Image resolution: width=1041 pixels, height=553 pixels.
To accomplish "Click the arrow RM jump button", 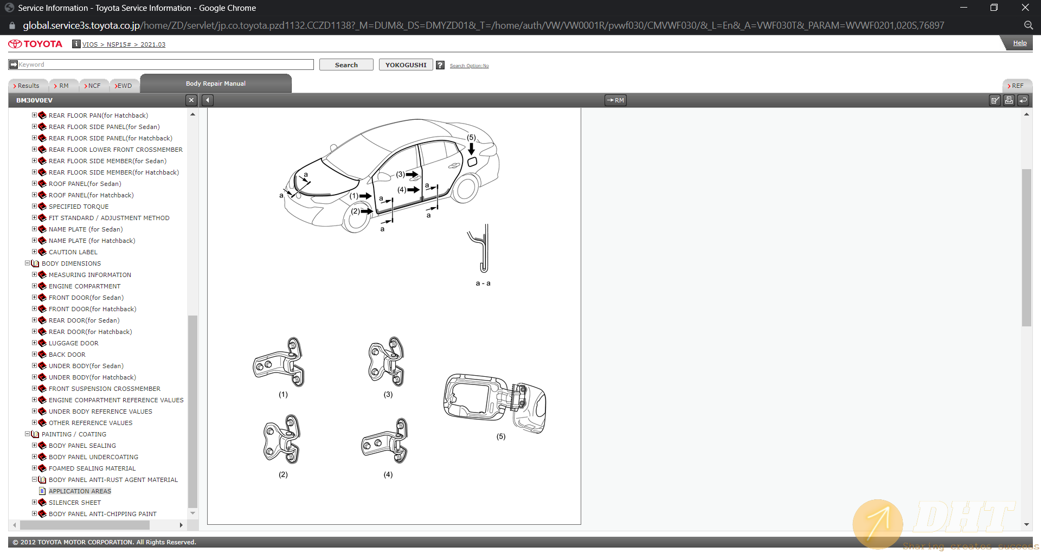I will pos(615,100).
